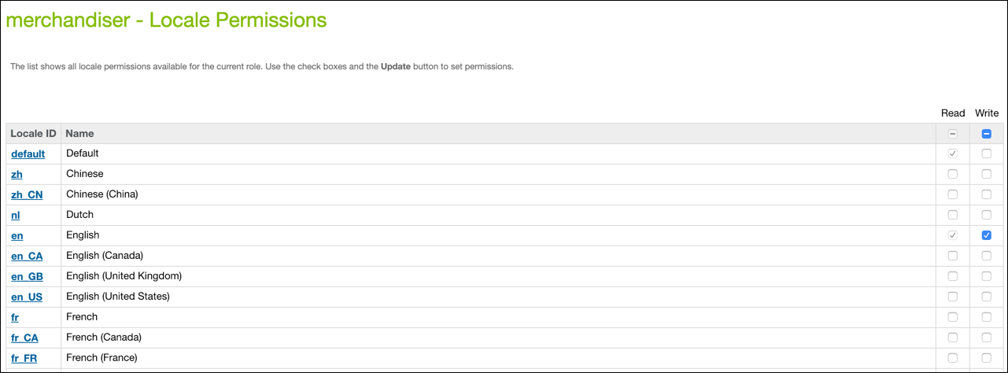The height and width of the screenshot is (373, 1008).
Task: Uncheck Write permission for English row
Action: pyautogui.click(x=987, y=235)
